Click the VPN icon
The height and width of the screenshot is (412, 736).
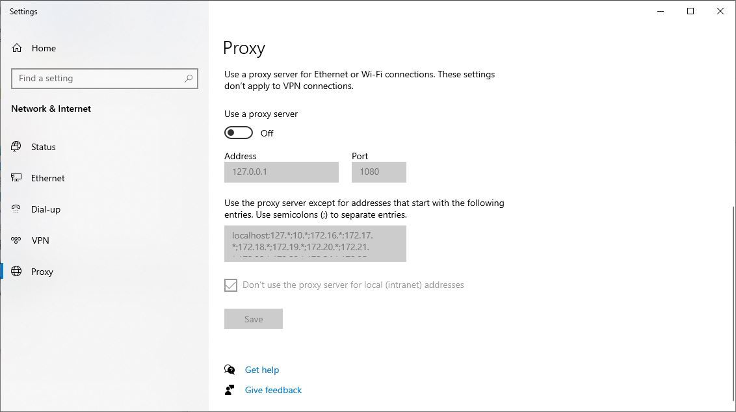click(17, 240)
